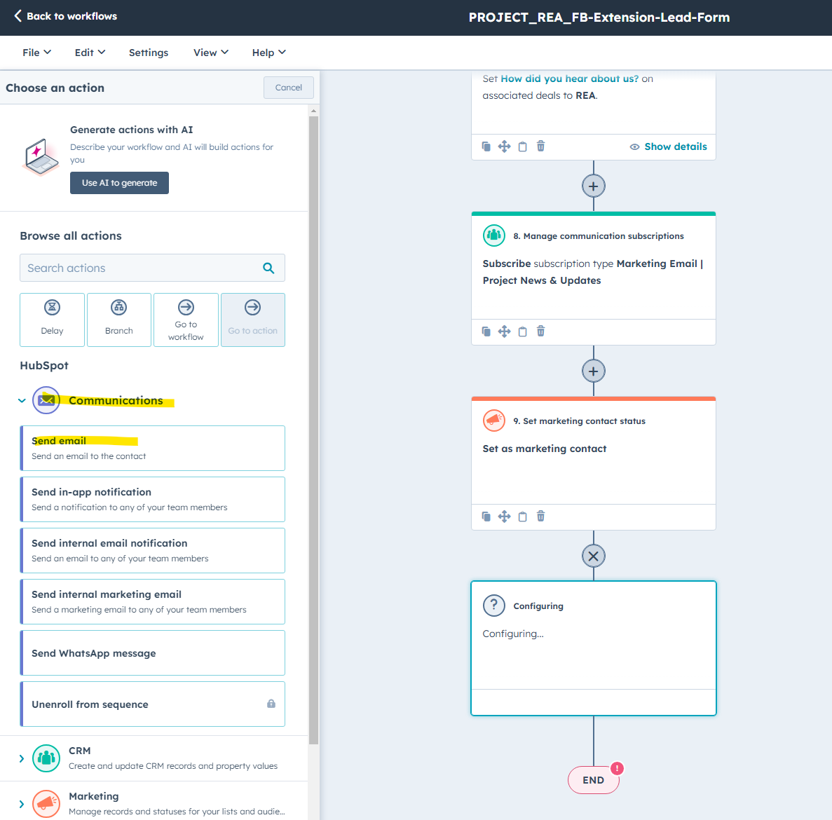Choose Go to workflow action

[x=186, y=320]
